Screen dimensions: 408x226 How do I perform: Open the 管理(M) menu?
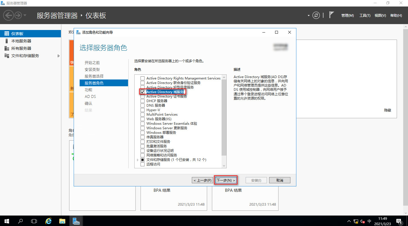coord(347,16)
